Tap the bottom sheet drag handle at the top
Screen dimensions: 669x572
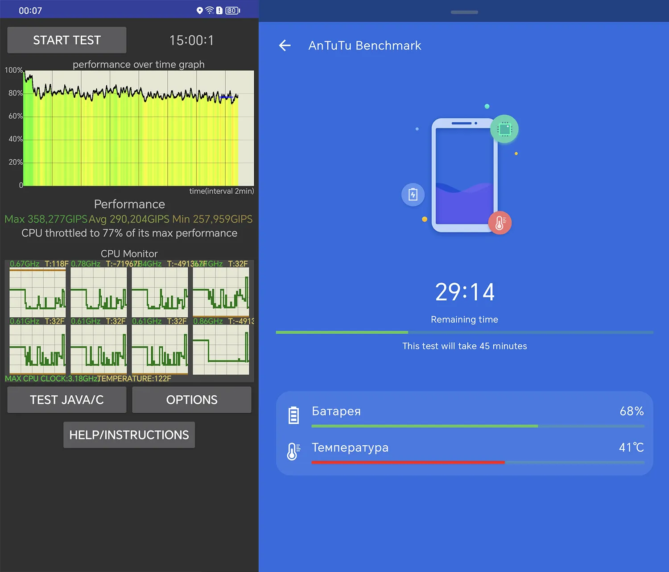point(464,12)
